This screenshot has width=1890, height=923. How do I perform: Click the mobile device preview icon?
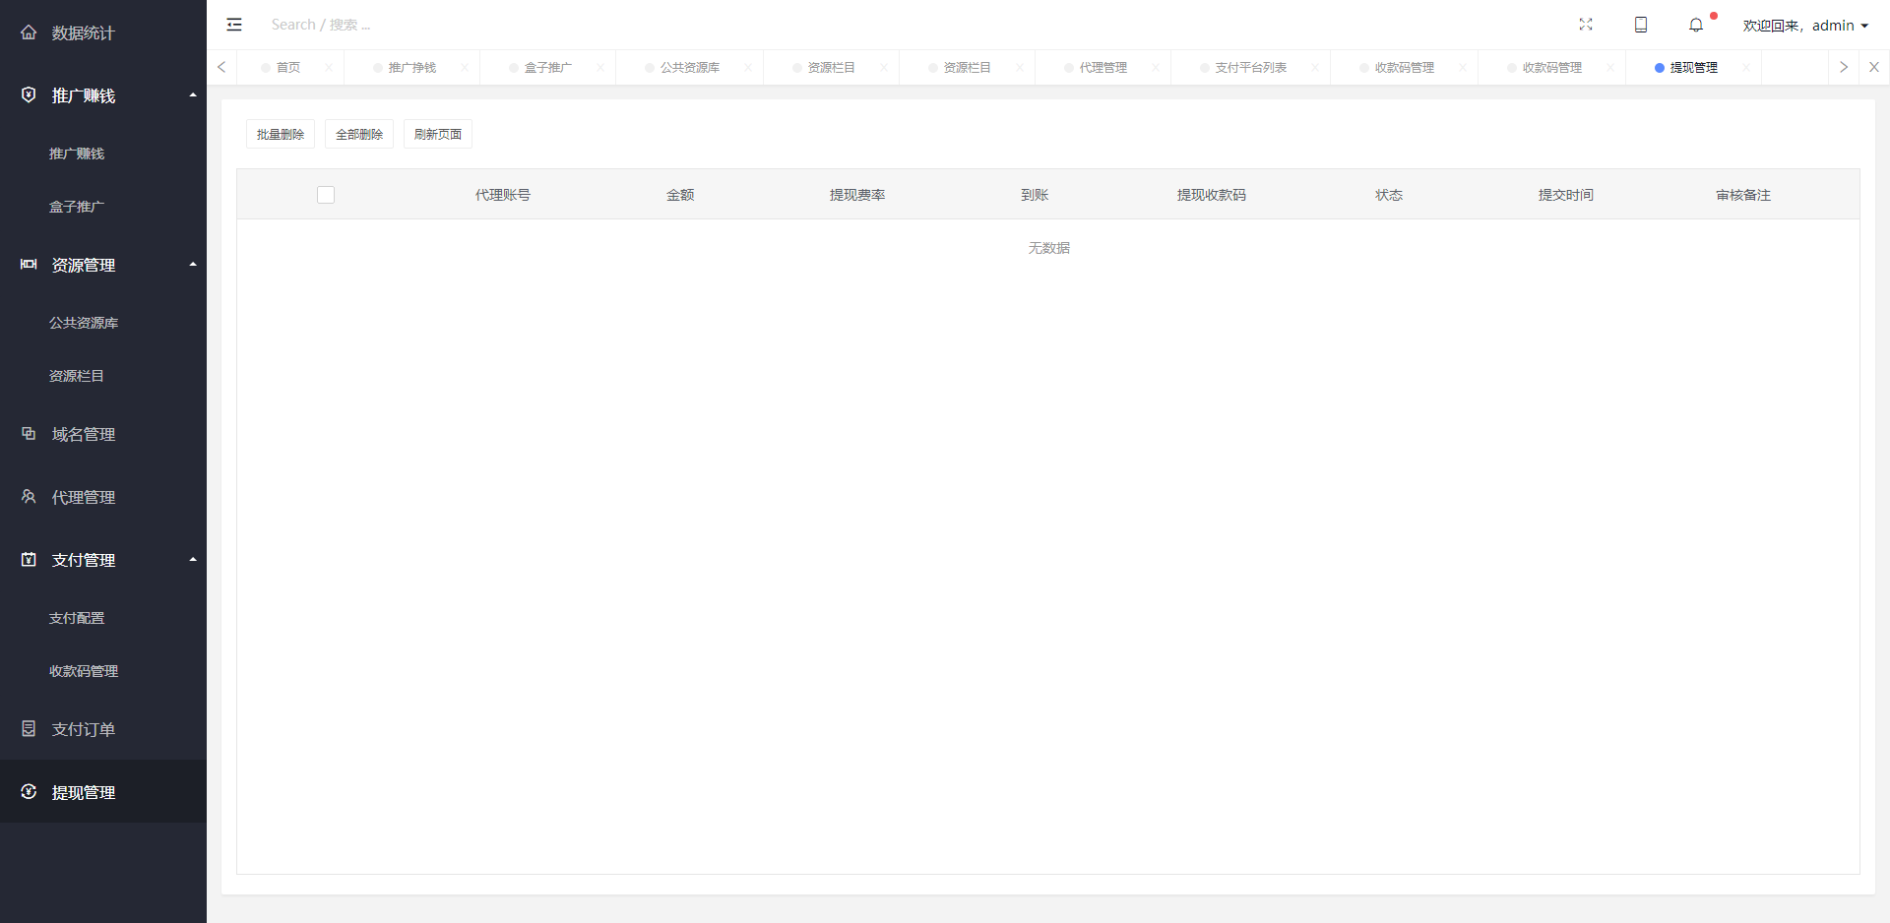point(1641,25)
